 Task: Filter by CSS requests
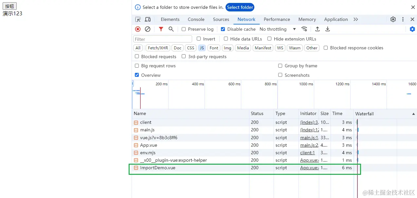pyautogui.click(x=190, y=48)
